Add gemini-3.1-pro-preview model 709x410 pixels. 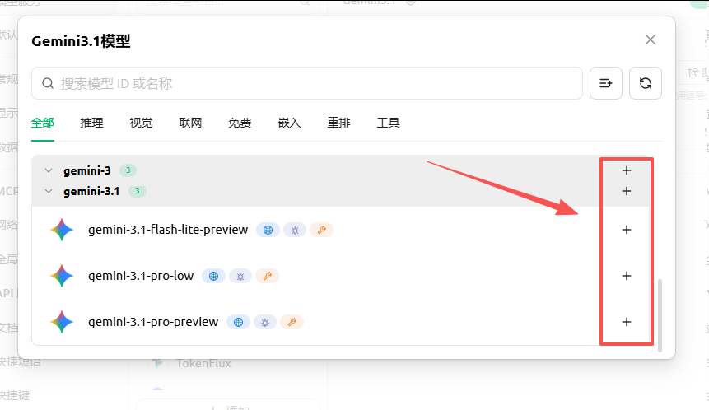click(x=627, y=322)
